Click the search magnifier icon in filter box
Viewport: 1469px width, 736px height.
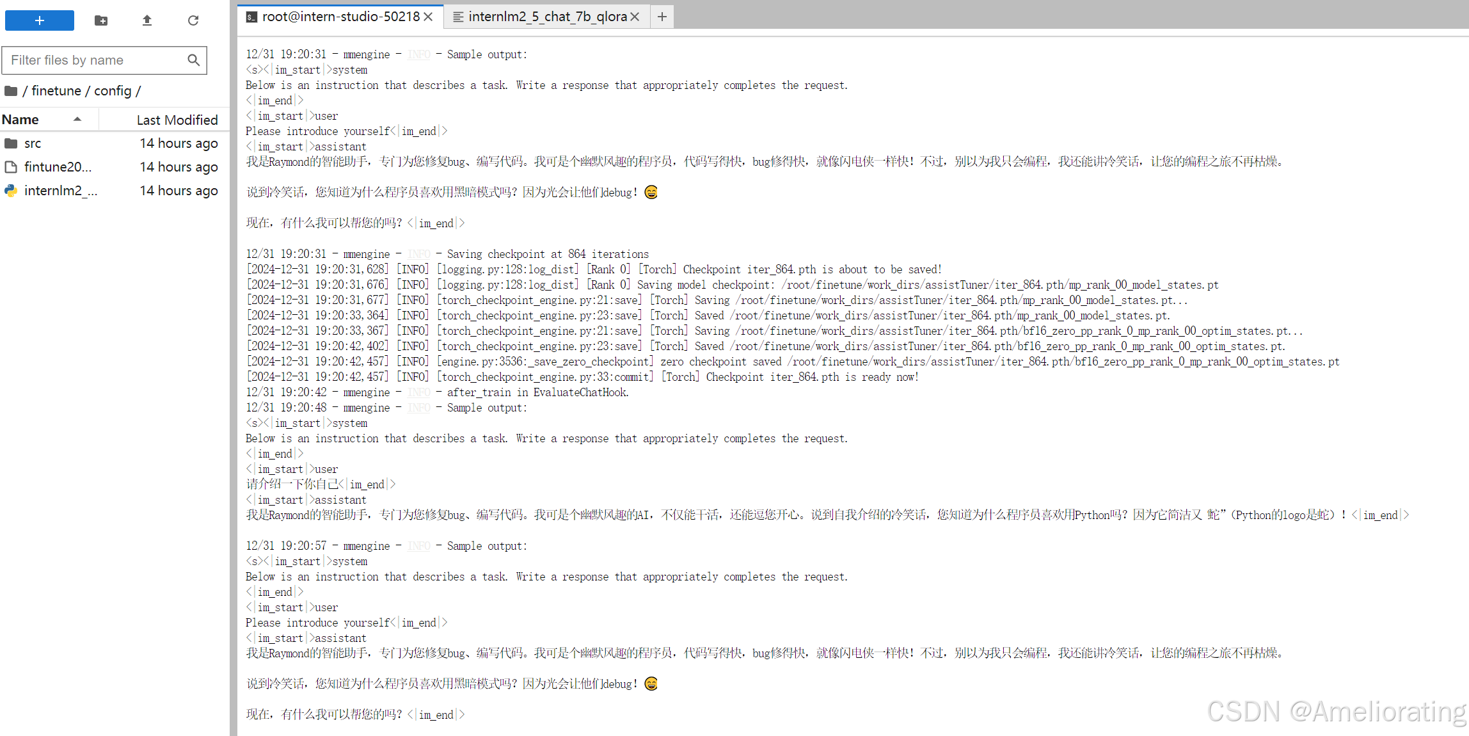tap(193, 60)
